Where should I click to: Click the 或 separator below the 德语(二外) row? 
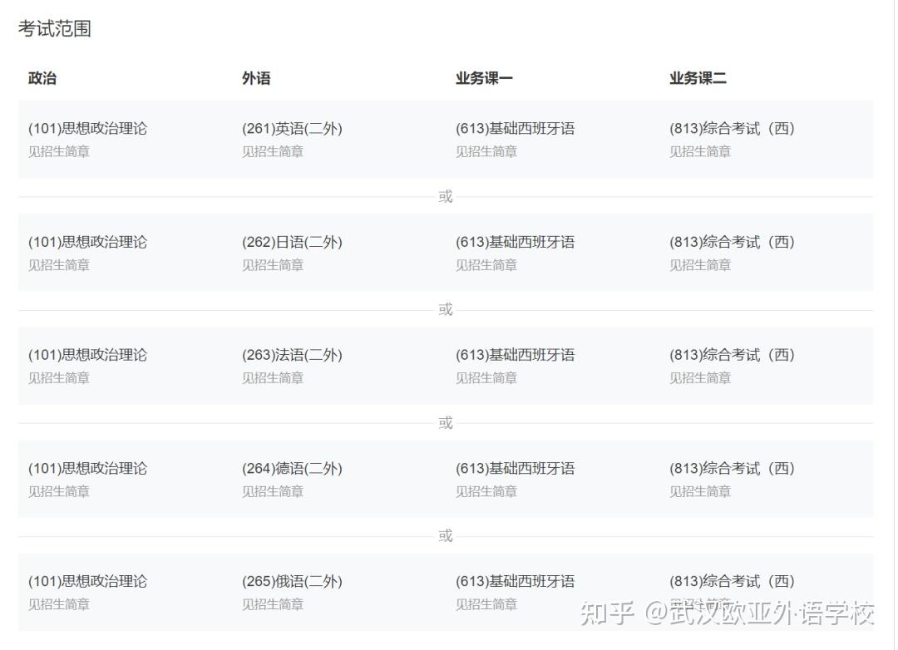446,536
